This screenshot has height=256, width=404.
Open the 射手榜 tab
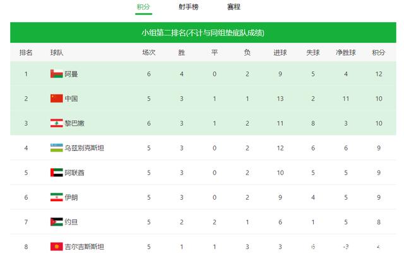(x=187, y=8)
